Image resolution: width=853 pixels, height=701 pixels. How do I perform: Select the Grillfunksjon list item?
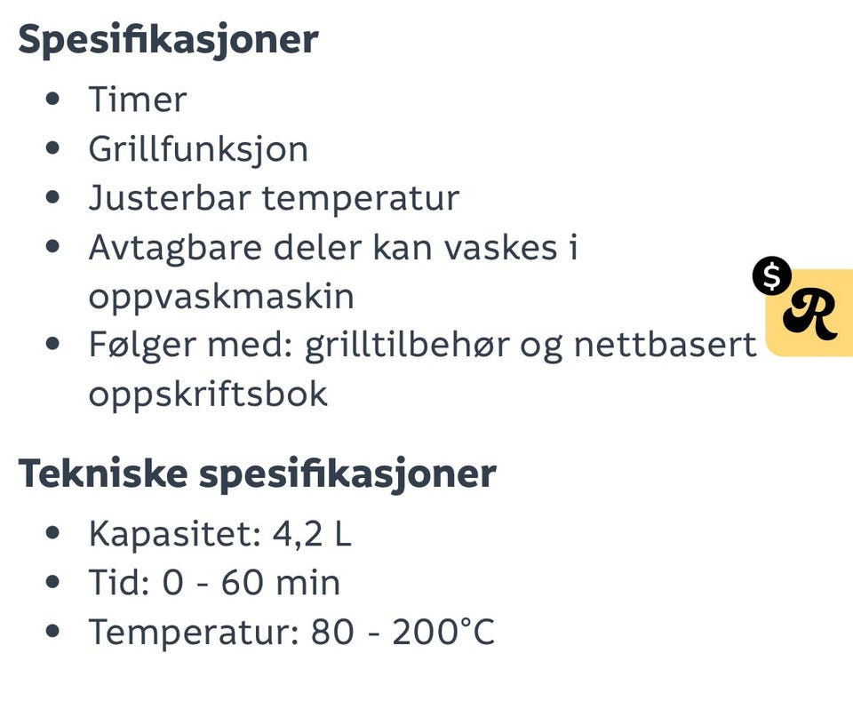pyautogui.click(x=198, y=148)
